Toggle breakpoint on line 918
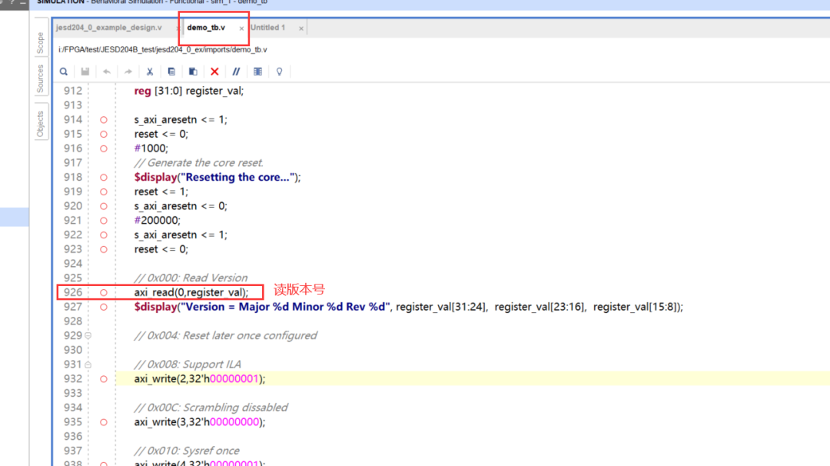This screenshot has height=466, width=830. coord(104,178)
